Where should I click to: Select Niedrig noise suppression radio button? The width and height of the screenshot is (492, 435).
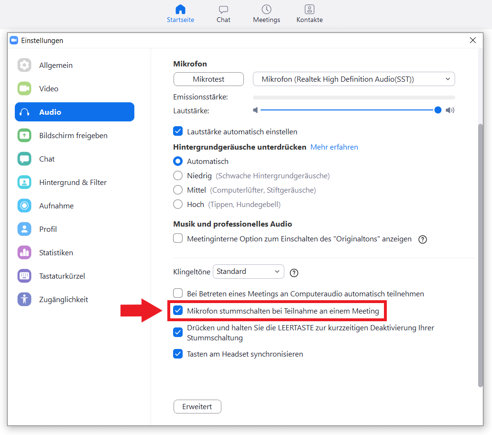(178, 175)
